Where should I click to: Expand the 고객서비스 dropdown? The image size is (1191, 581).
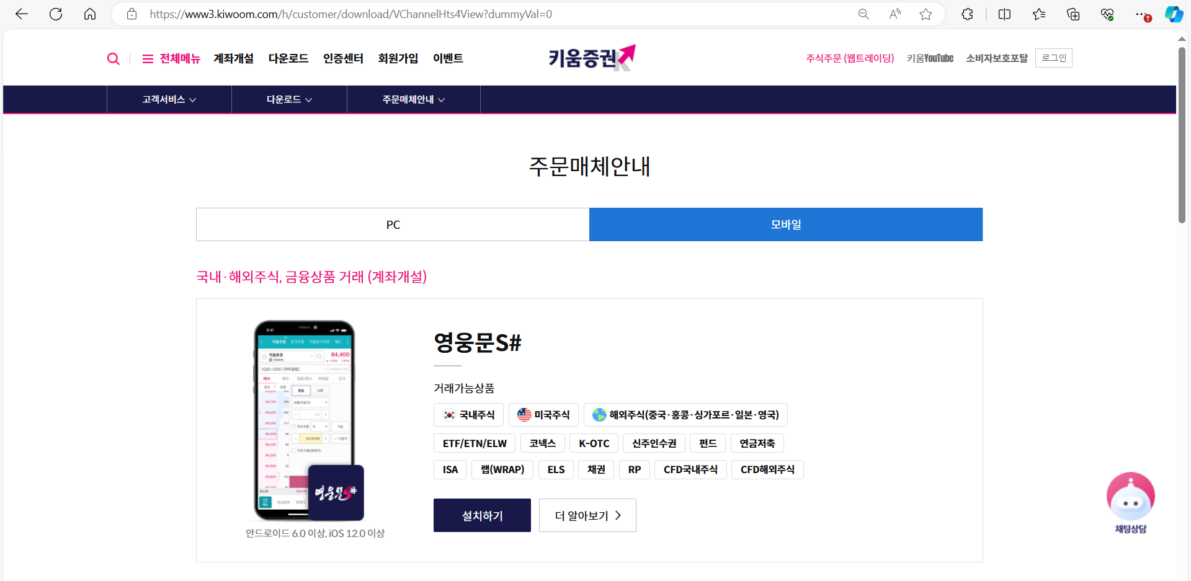[169, 99]
